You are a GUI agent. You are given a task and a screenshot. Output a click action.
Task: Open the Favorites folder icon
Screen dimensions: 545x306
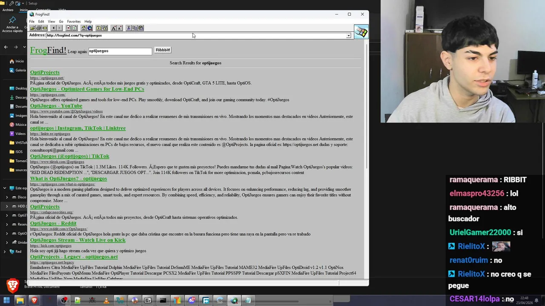click(x=98, y=28)
